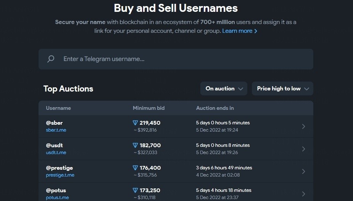Open the @sber row chevron

[303, 126]
